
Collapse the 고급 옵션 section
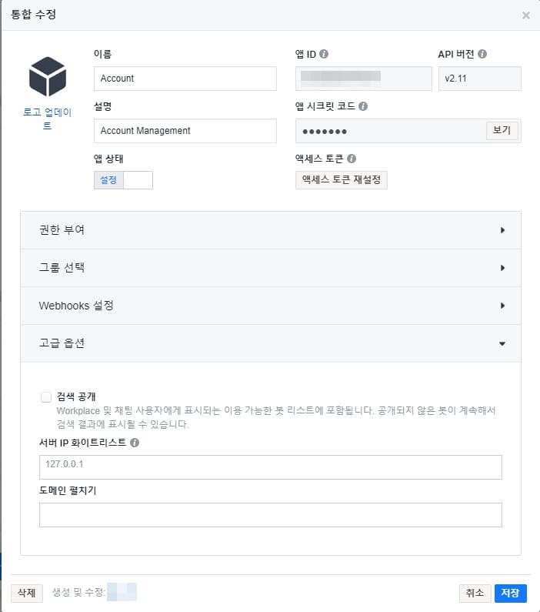tap(271, 343)
